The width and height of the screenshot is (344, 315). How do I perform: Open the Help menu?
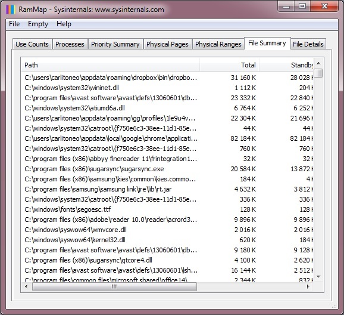(64, 24)
